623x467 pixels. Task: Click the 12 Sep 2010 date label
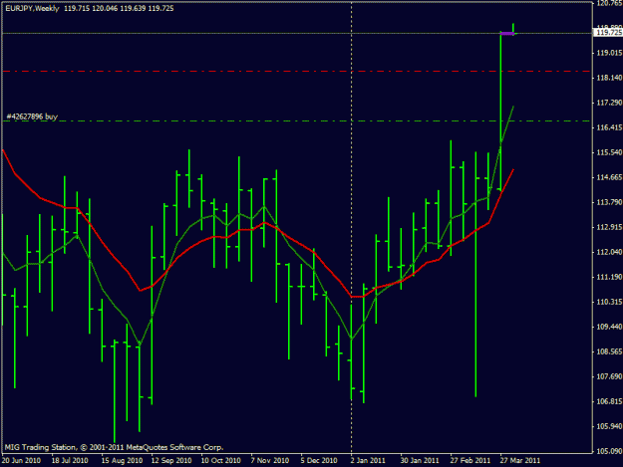(171, 461)
